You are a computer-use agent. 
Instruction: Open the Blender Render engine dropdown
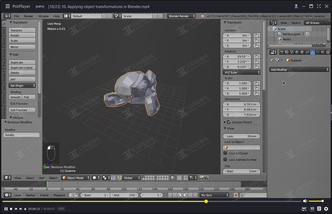tap(181, 16)
